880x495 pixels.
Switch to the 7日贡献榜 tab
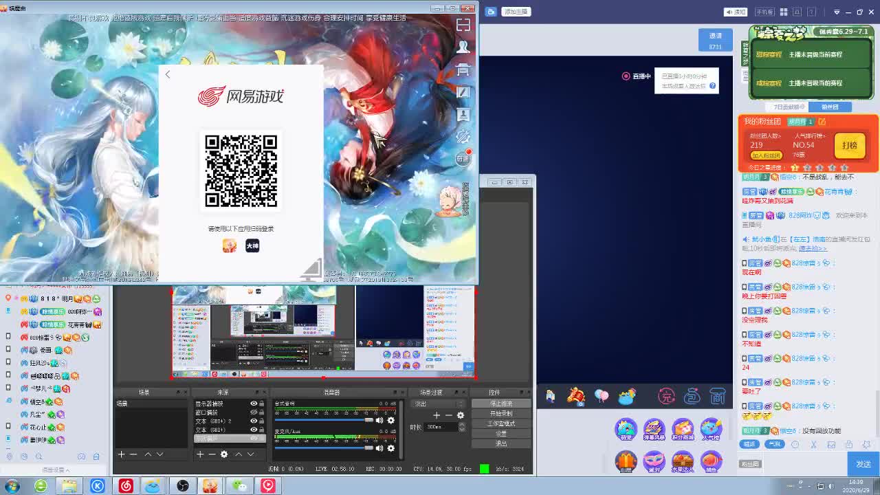786,107
